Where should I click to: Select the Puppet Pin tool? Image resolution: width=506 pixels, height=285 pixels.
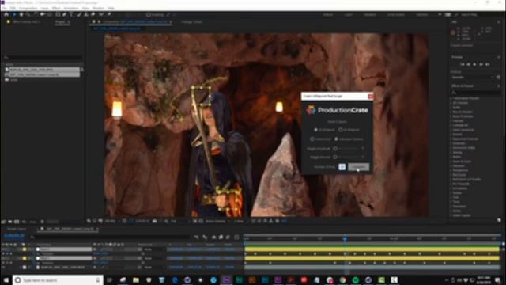click(110, 14)
